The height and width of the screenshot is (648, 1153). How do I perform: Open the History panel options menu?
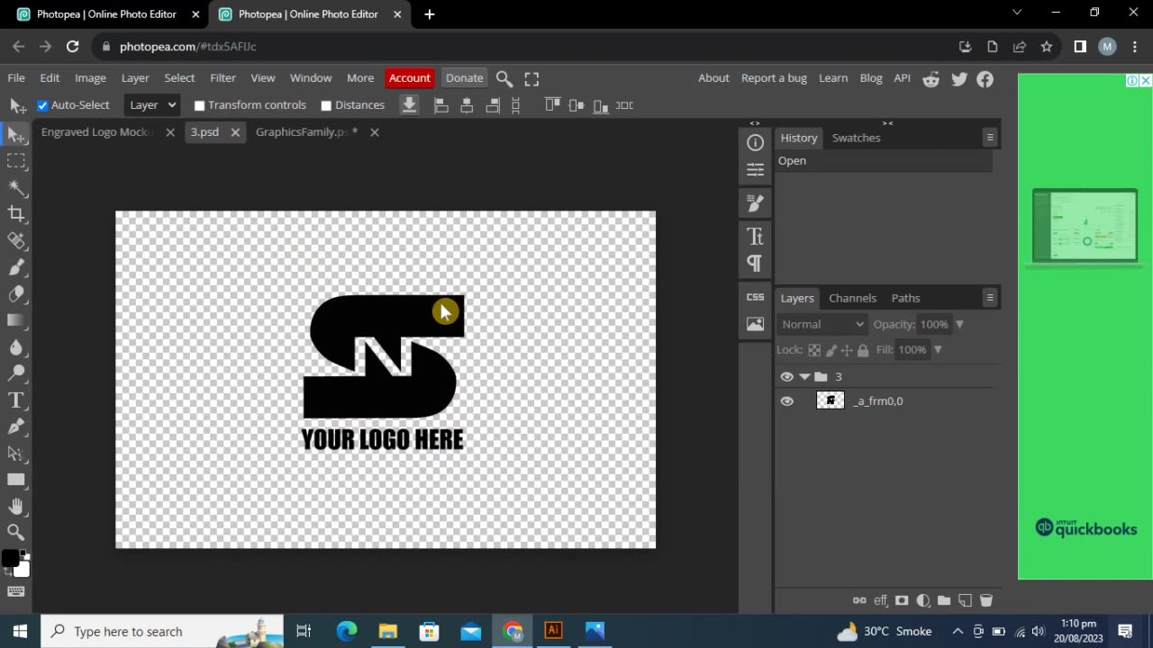(x=990, y=138)
